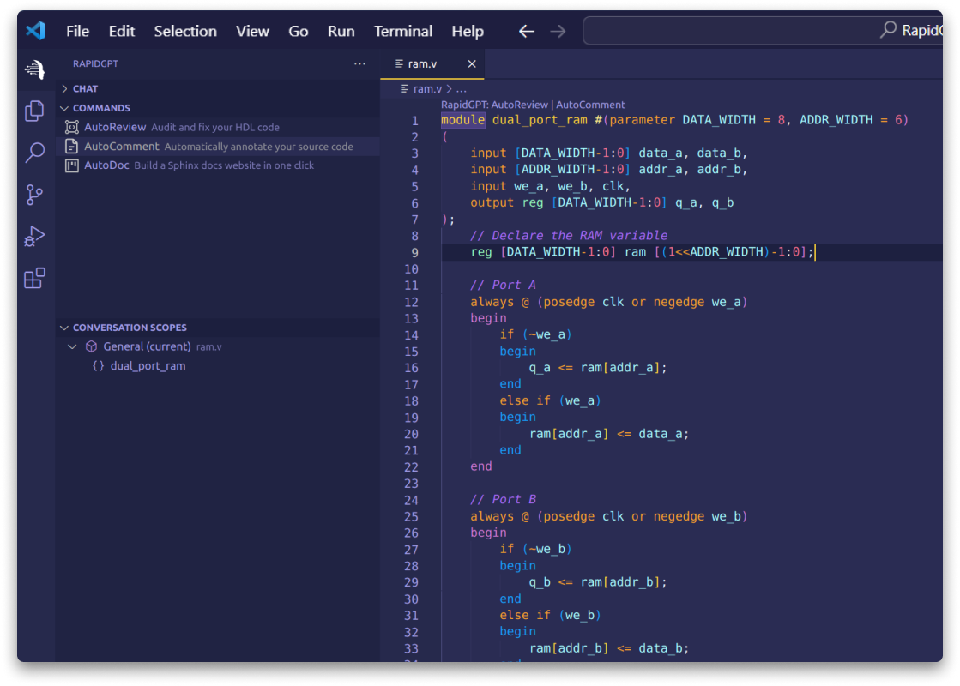Open the File menu
Screen dimensions: 960x686
[x=78, y=31]
